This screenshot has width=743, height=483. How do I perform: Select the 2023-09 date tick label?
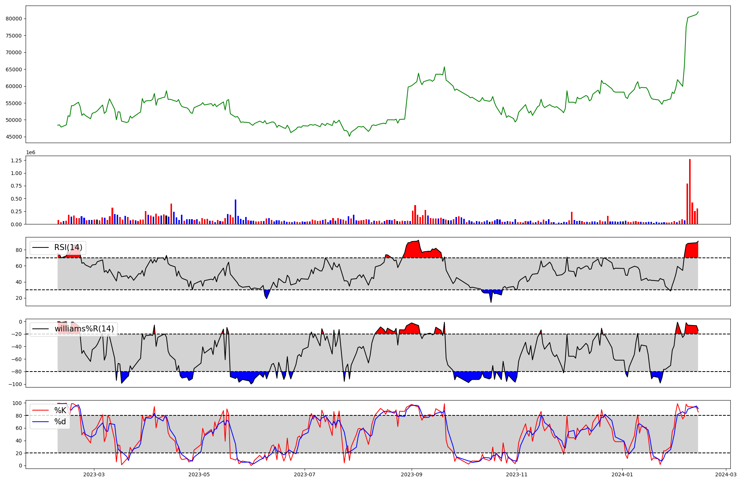tap(412, 474)
